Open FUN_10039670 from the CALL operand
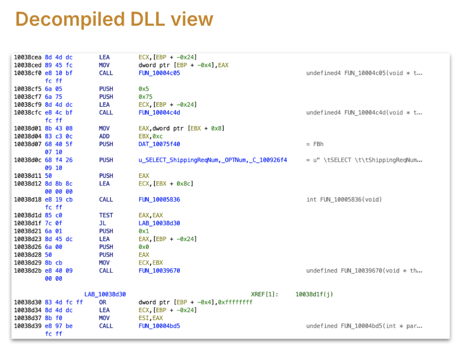This screenshot has height=353, width=465. (159, 271)
